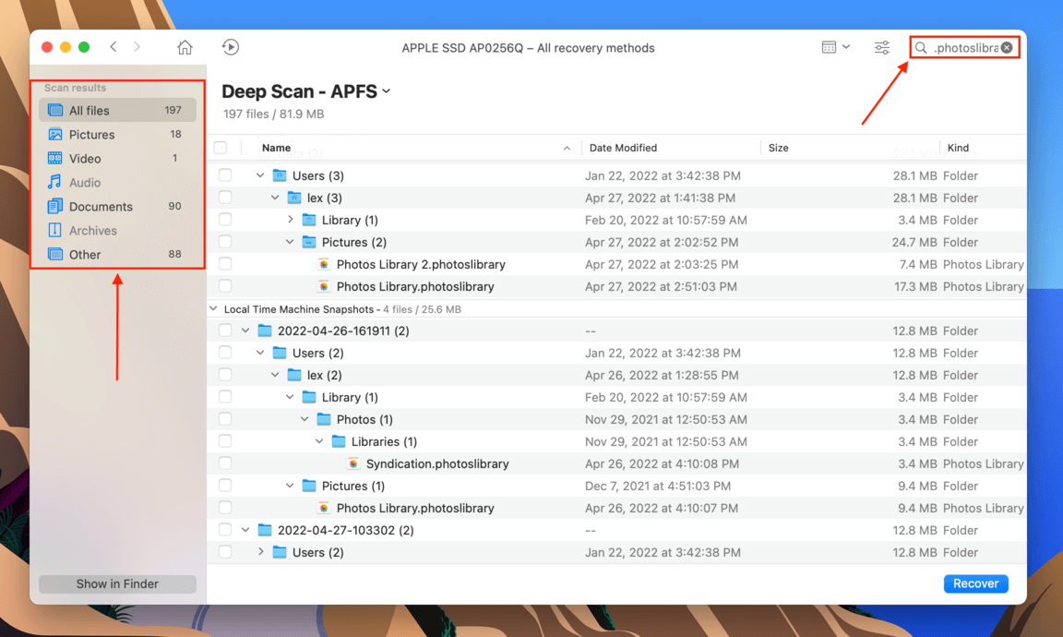Click the Pictures (2) folder icon
This screenshot has width=1063, height=637.
pyautogui.click(x=309, y=242)
